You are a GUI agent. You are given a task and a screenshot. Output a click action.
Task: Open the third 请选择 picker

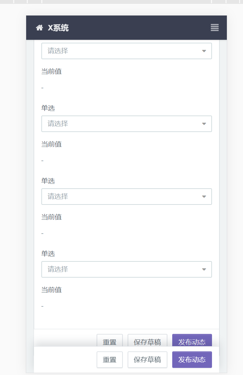(126, 196)
